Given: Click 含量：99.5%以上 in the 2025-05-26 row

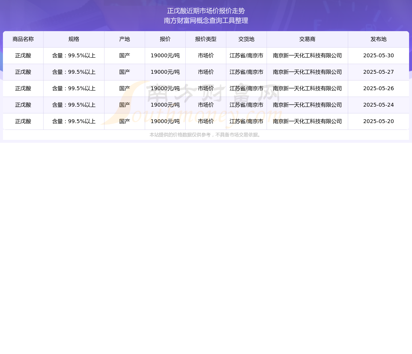Looking at the screenshot, I should [x=74, y=88].
